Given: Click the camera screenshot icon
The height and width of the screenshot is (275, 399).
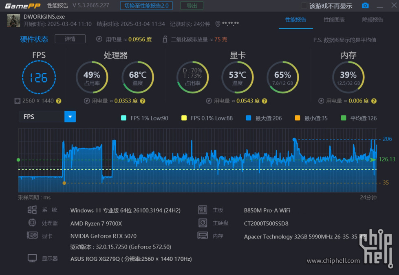Looking at the screenshot, I should tap(365, 6).
